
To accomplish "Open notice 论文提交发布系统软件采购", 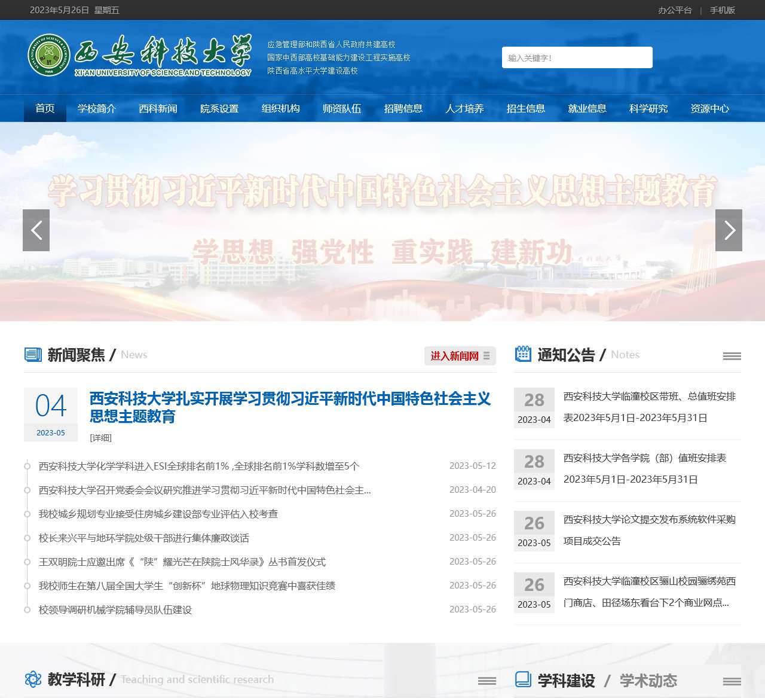I will (x=650, y=530).
